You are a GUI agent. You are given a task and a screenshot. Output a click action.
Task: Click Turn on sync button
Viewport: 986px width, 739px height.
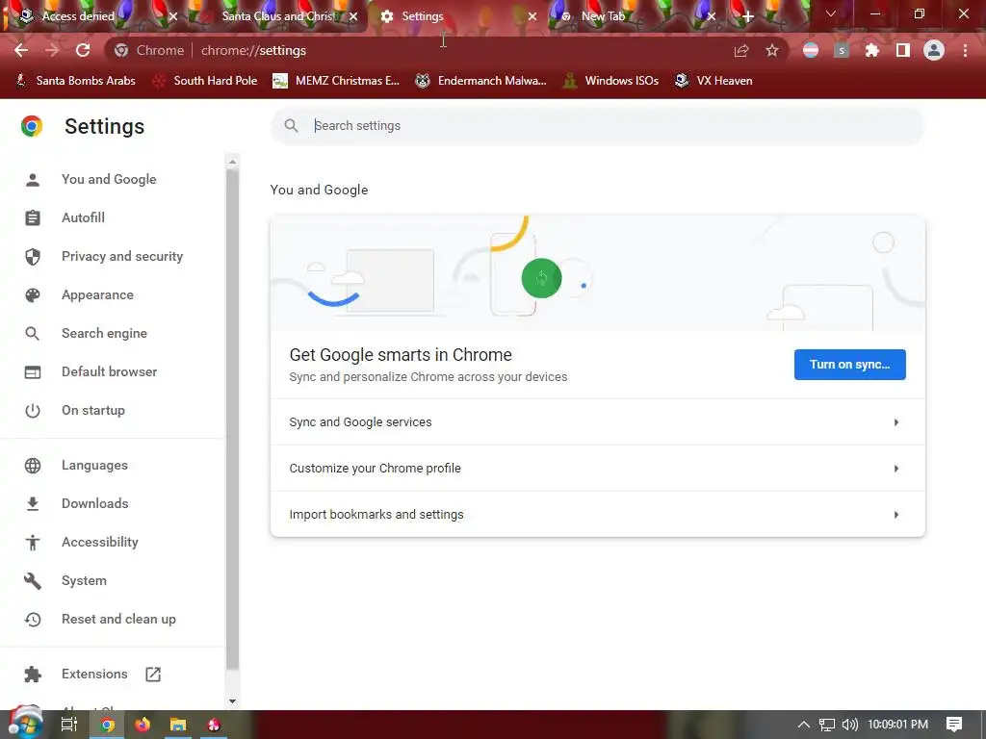pyautogui.click(x=849, y=365)
